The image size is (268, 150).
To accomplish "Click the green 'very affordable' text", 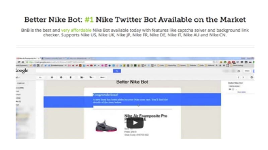I will click(76, 30).
